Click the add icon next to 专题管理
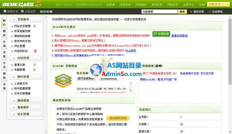 [x=35, y=69]
